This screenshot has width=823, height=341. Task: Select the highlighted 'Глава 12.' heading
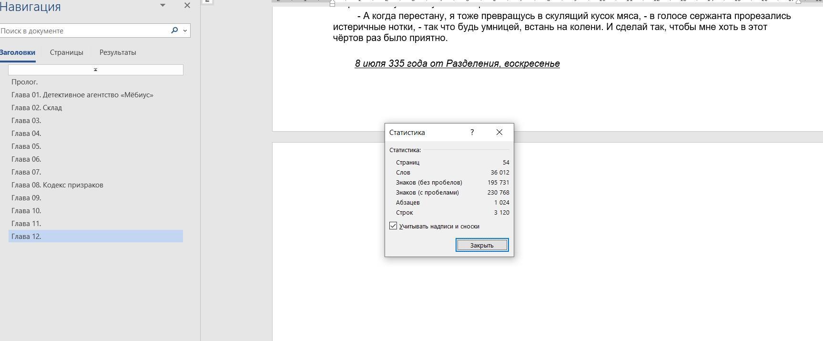point(26,237)
